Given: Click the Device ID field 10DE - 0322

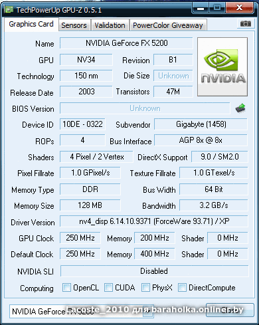Looking at the screenshot, I should [x=82, y=124].
